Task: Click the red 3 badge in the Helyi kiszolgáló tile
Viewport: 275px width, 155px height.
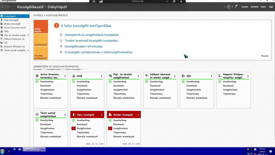Action: click(73, 128)
